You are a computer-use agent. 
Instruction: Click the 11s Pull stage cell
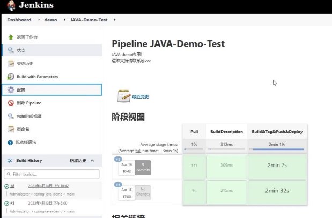coord(194,167)
